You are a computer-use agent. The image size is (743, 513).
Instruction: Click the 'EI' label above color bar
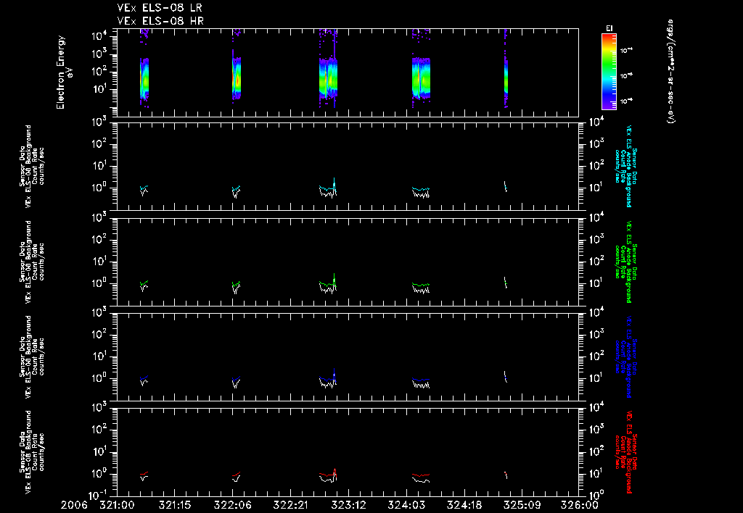point(609,28)
